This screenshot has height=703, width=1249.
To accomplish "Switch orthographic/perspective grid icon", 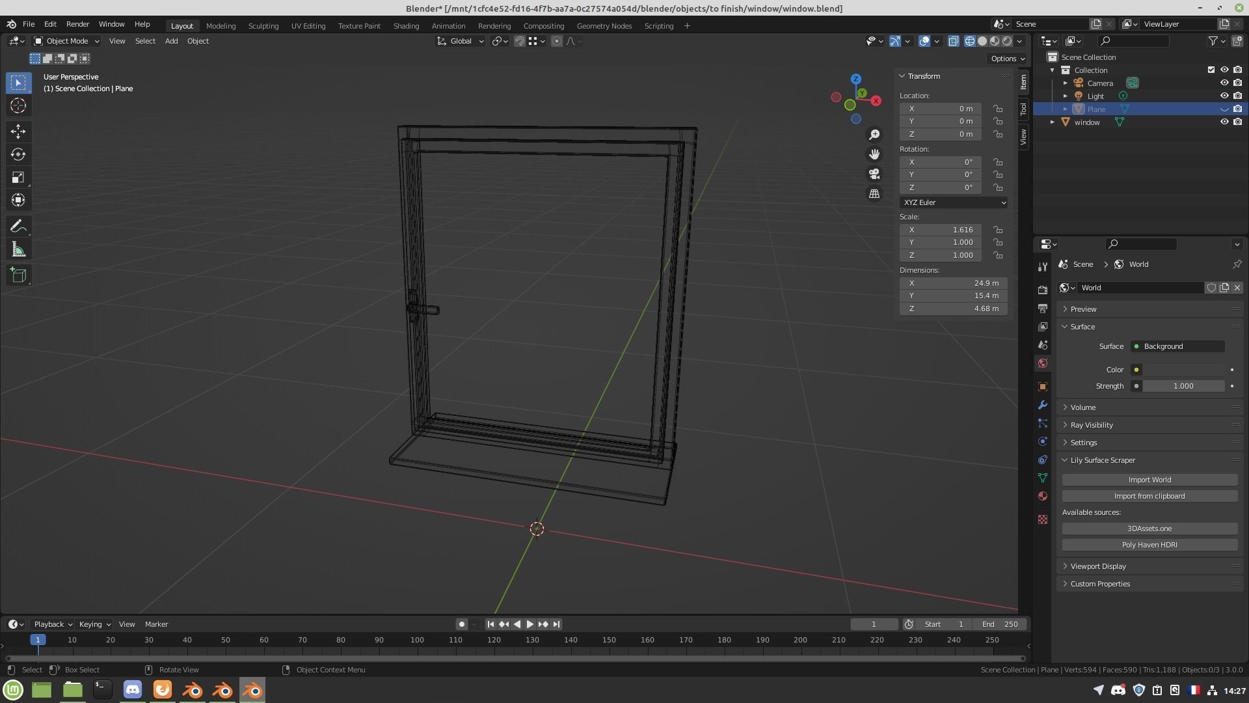I will 874,194.
